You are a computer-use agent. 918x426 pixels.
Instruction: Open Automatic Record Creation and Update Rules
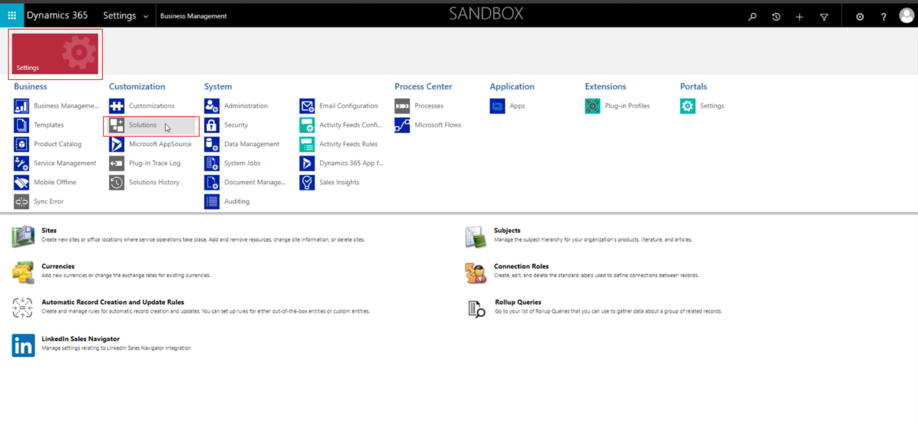tap(113, 302)
